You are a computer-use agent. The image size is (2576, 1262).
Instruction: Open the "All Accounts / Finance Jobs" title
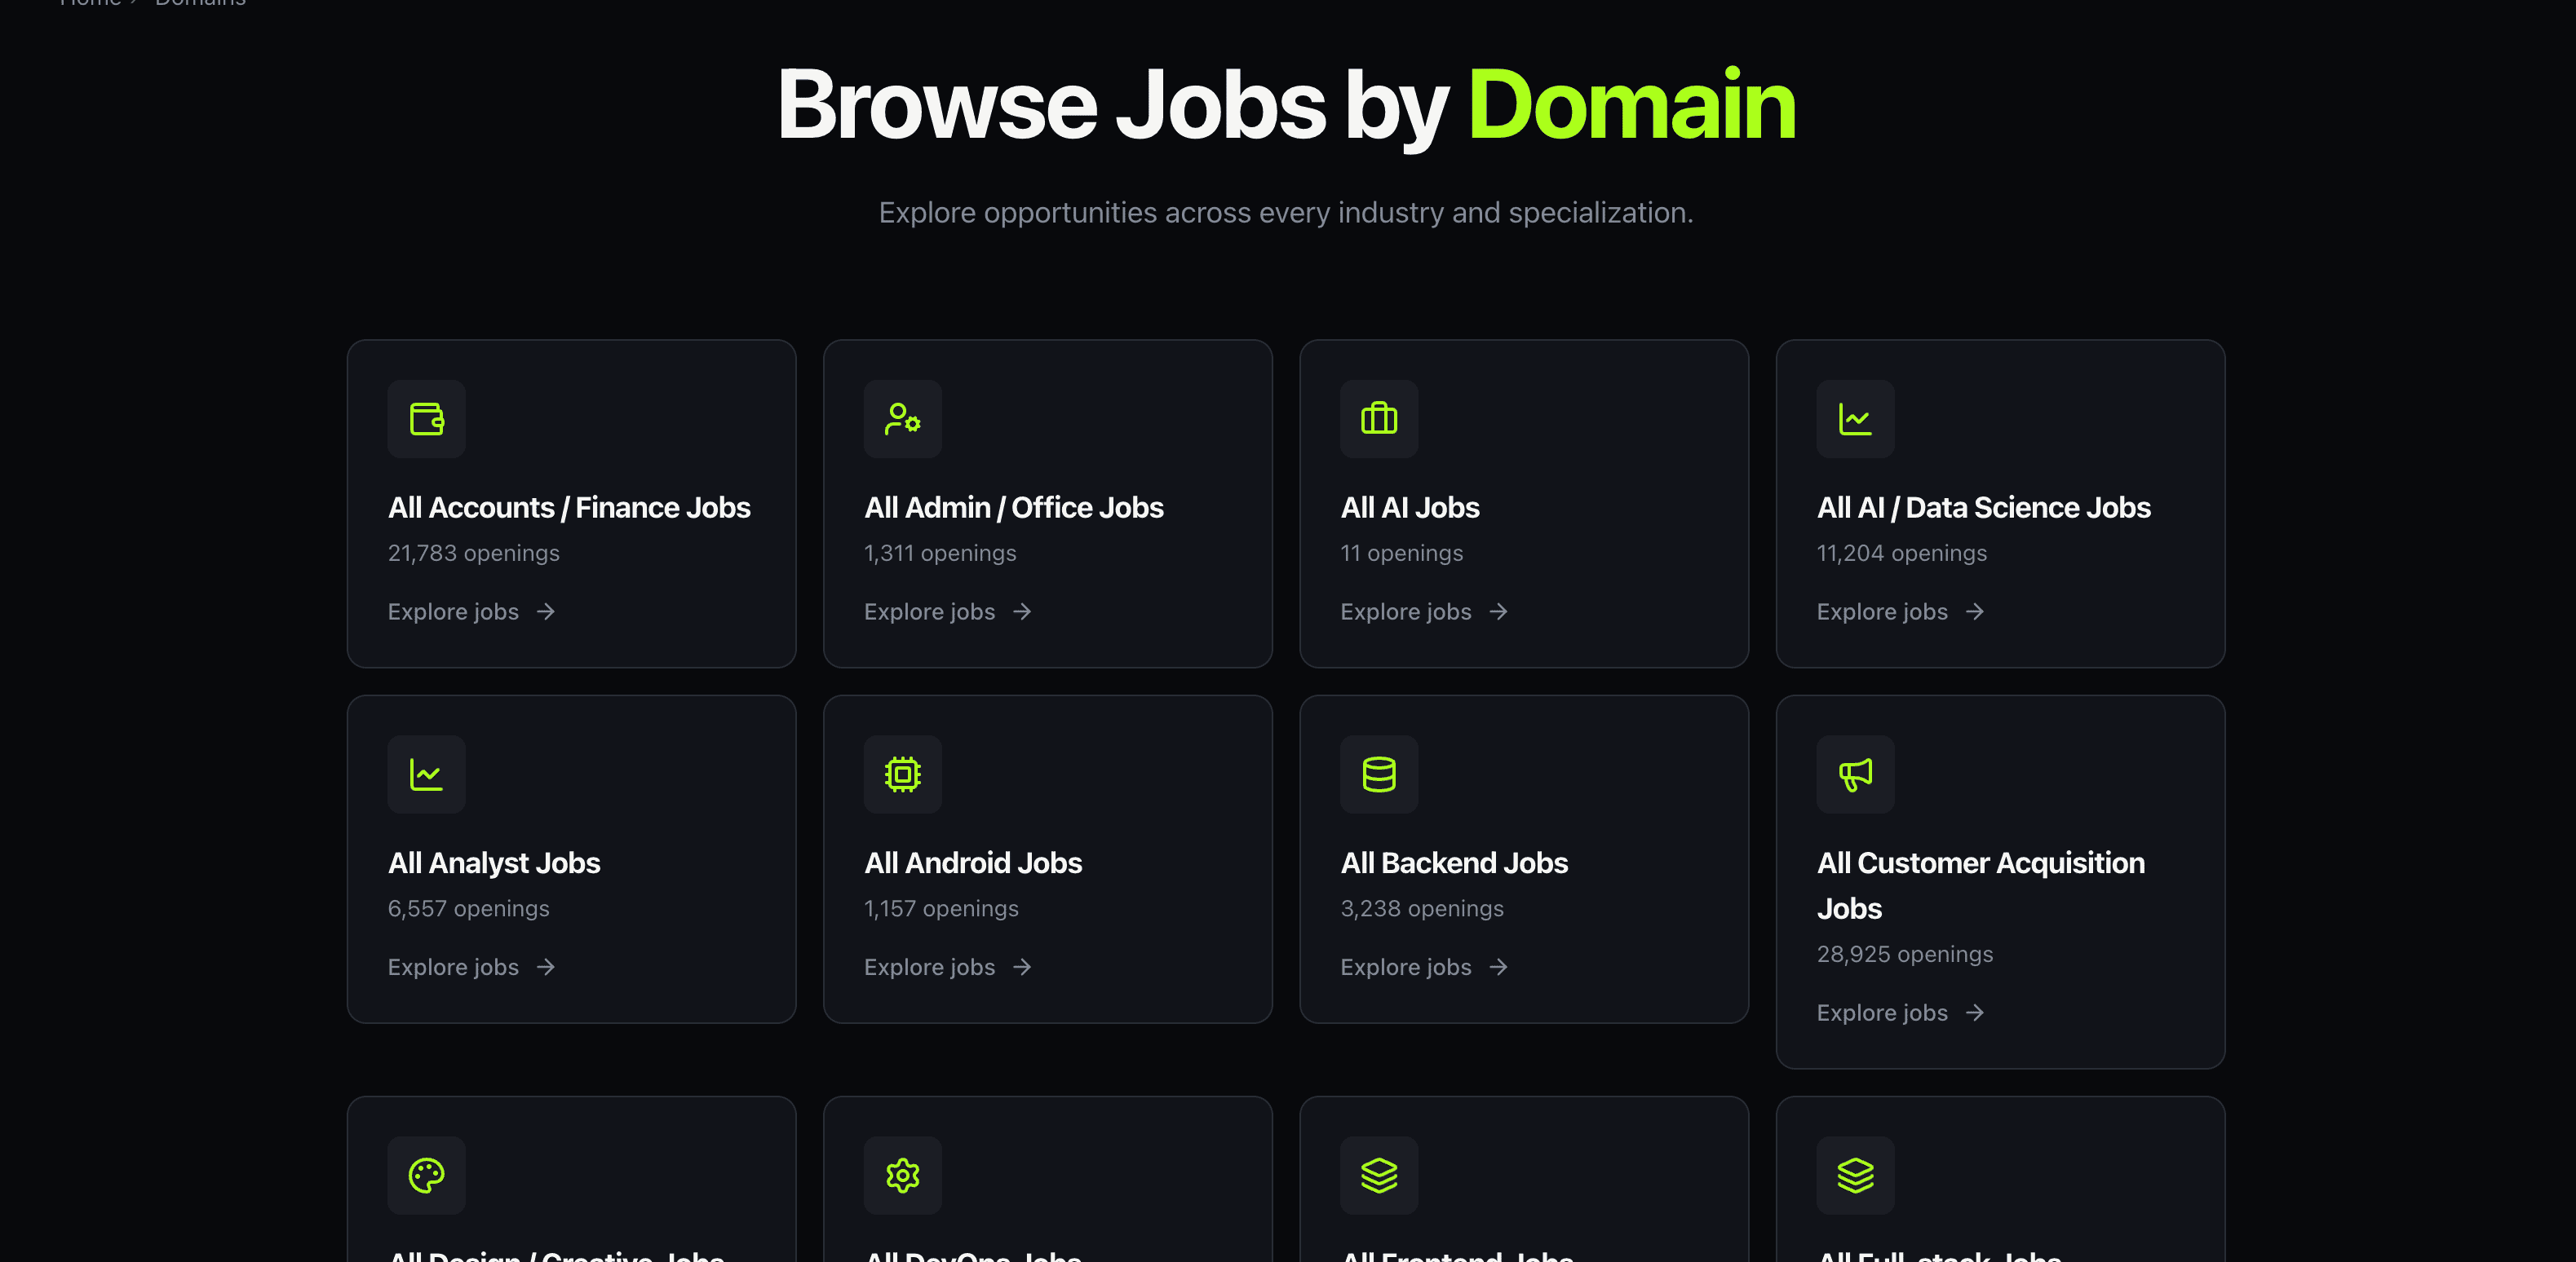(569, 508)
